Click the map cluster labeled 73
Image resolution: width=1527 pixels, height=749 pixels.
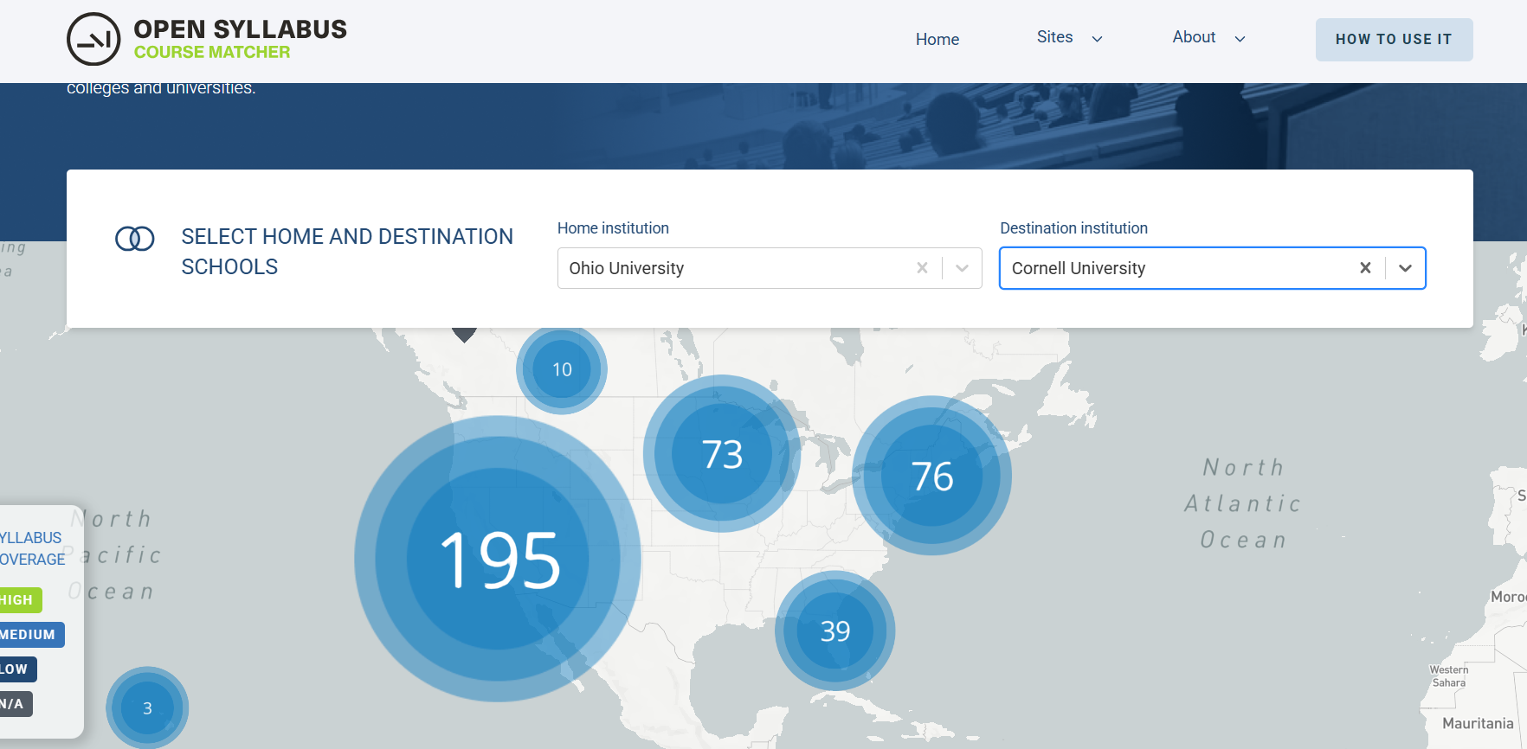(722, 453)
